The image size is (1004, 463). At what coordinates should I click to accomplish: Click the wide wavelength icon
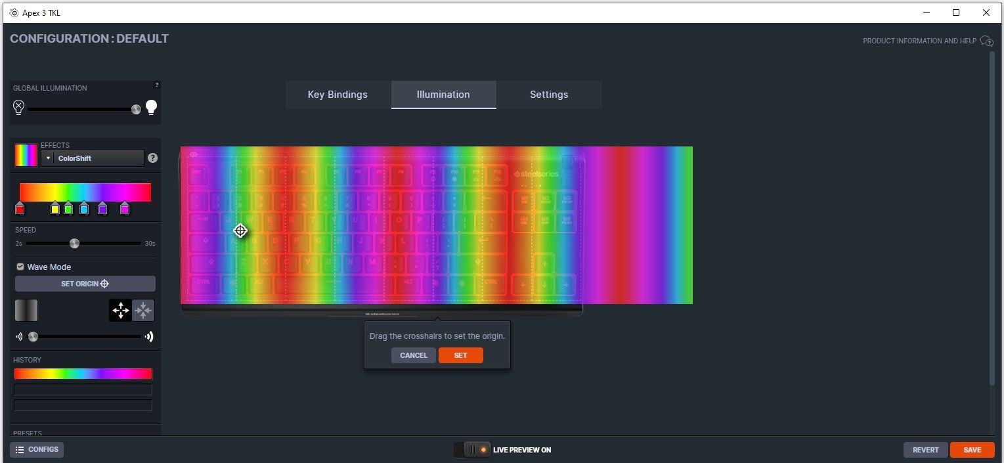pos(150,337)
